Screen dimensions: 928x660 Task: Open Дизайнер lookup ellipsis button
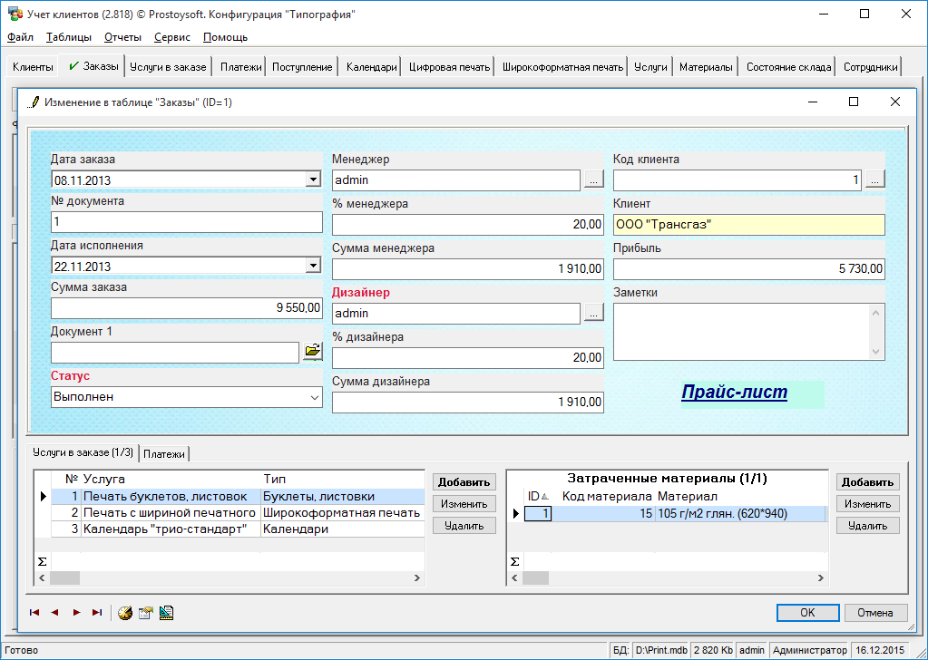coord(593,312)
